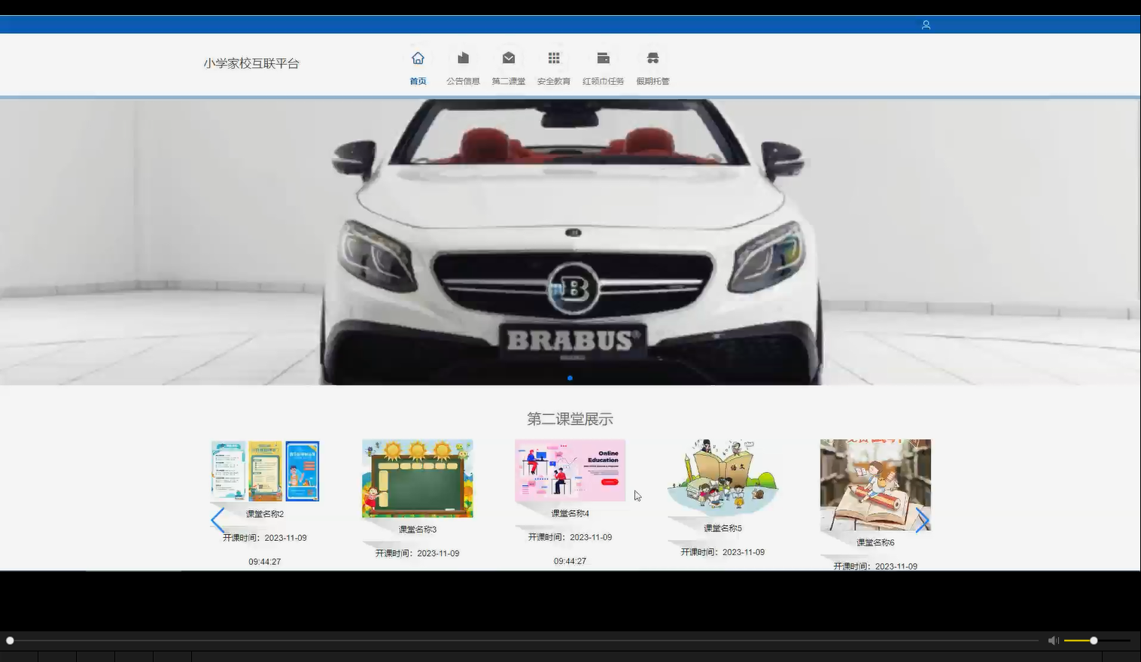Image resolution: width=1141 pixels, height=662 pixels.
Task: Open Online Education thumbnail of 课堂名称4
Action: click(570, 470)
